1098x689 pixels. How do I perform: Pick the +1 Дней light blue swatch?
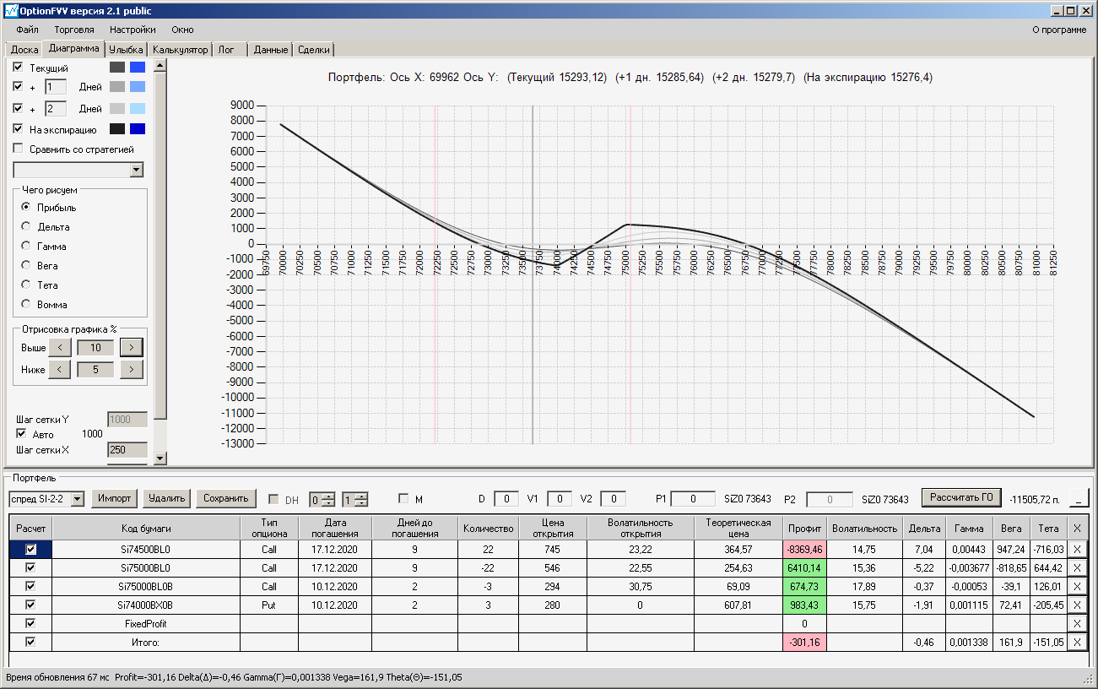(138, 86)
